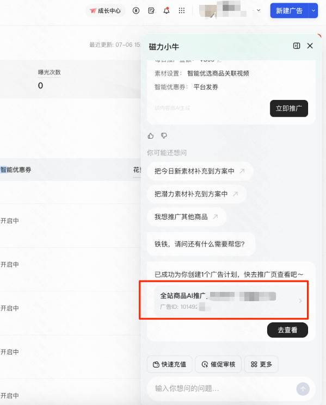
Task: Click the arrow icon beside 把潜力素材补充到方案中
Action: 235,194
